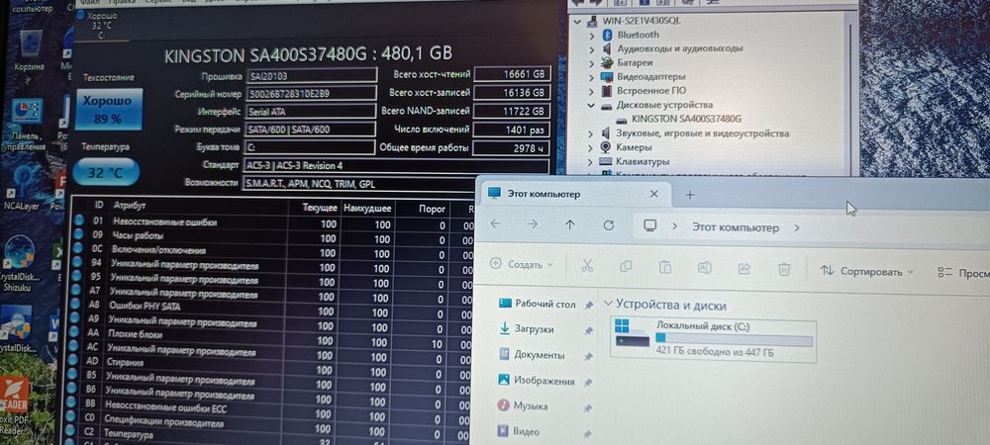
Task: Select the Локальный диск (C:) drive
Action: 715,340
